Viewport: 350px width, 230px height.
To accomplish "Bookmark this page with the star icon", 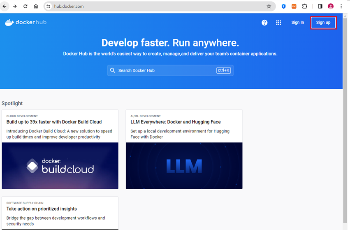I will pyautogui.click(x=269, y=6).
